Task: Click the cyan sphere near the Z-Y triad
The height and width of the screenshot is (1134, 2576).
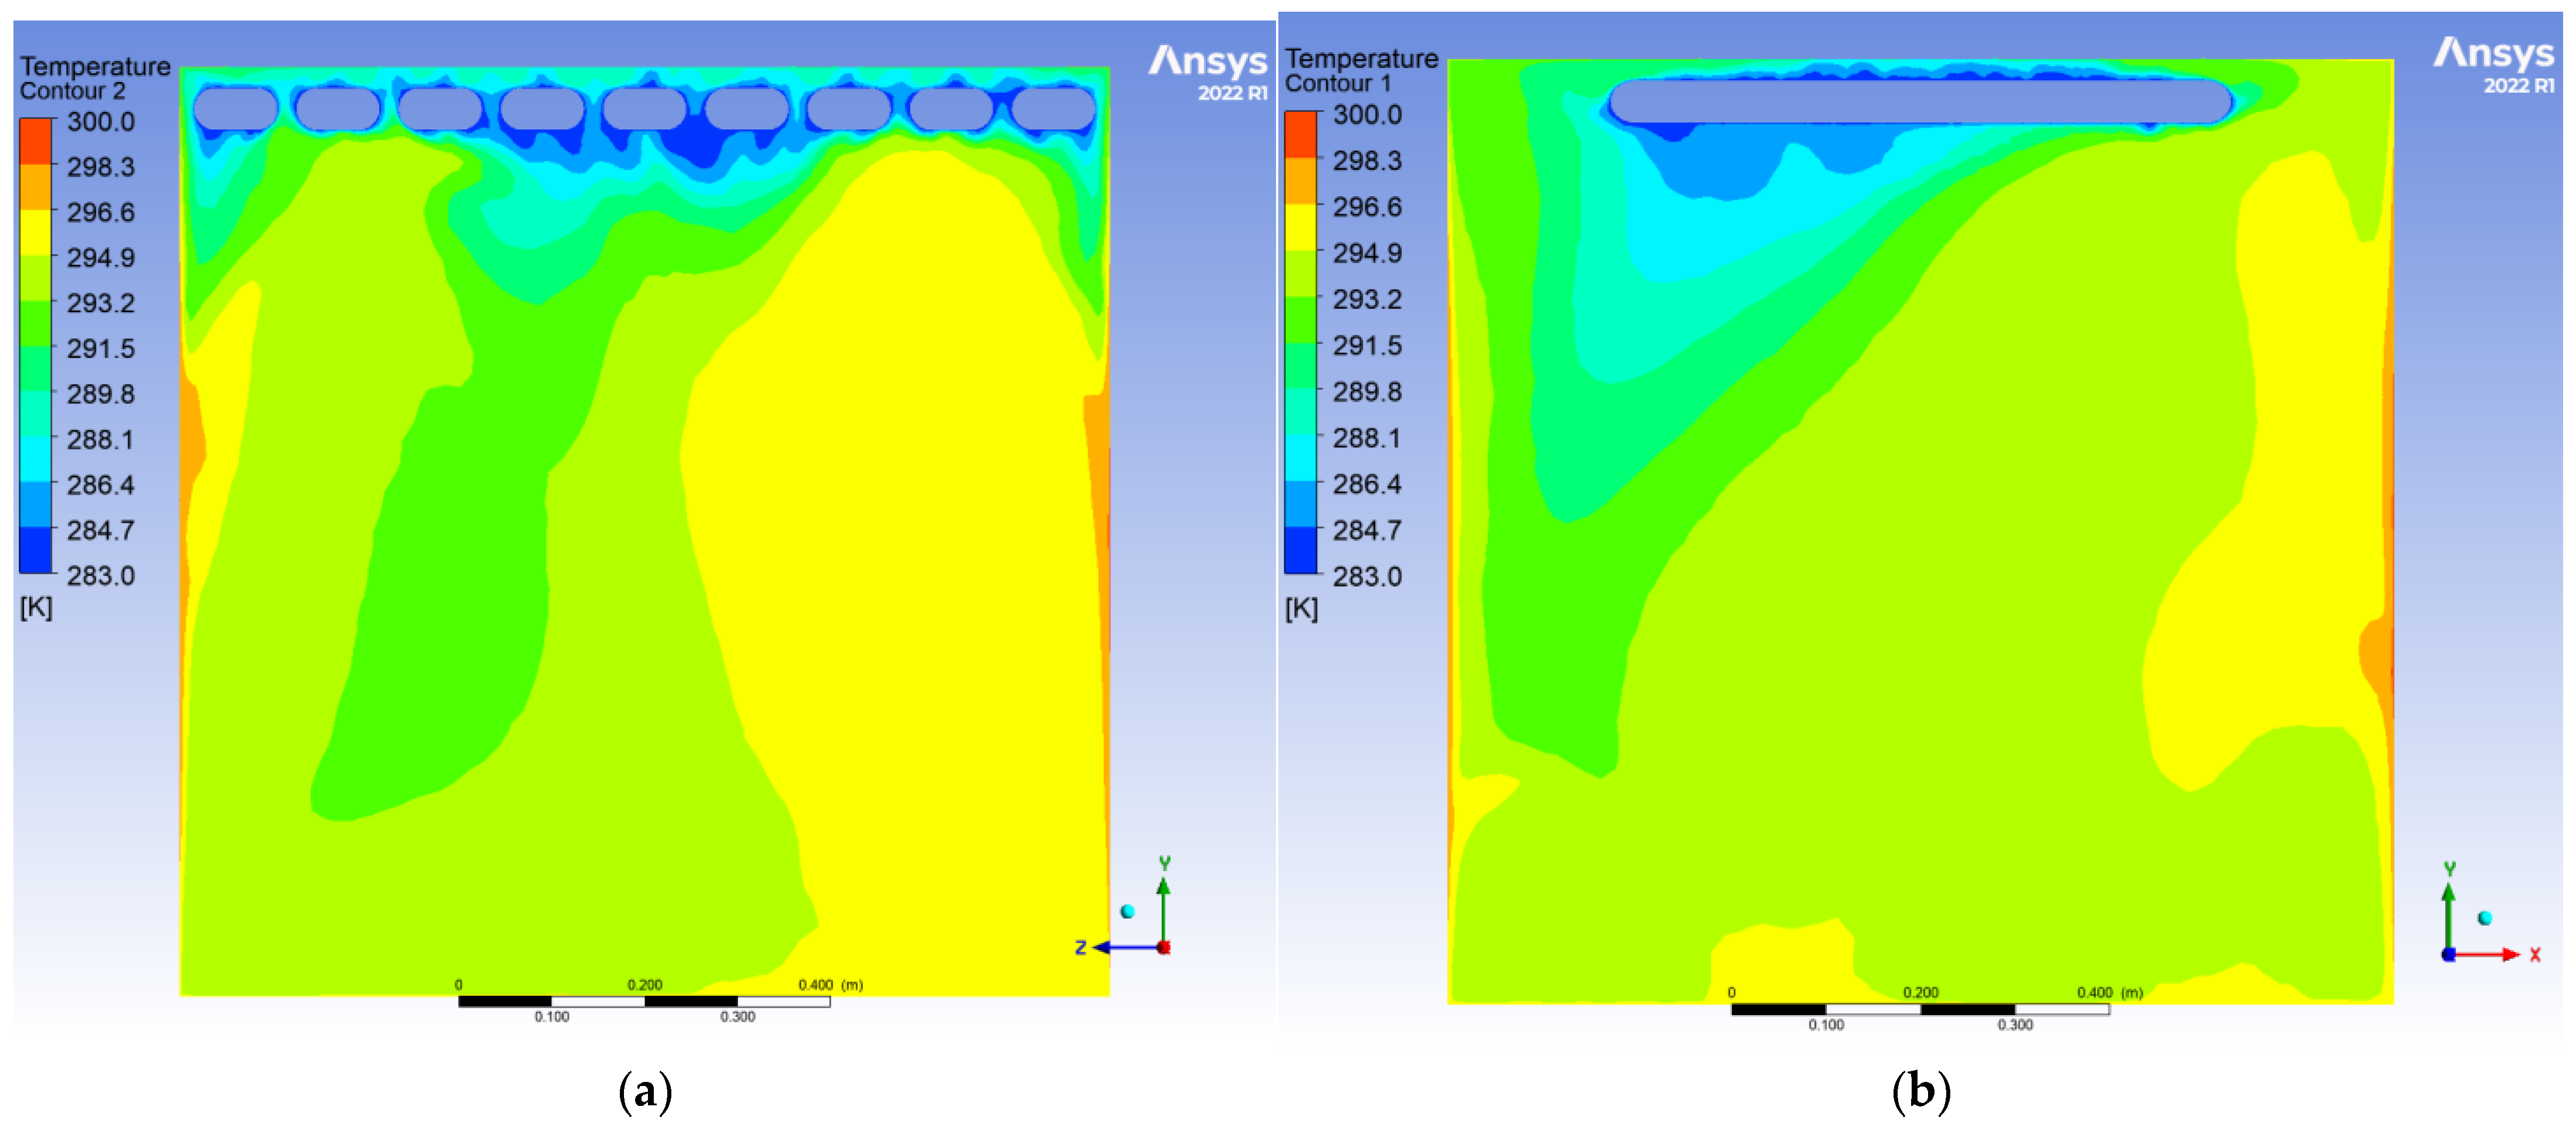Action: (x=1127, y=911)
